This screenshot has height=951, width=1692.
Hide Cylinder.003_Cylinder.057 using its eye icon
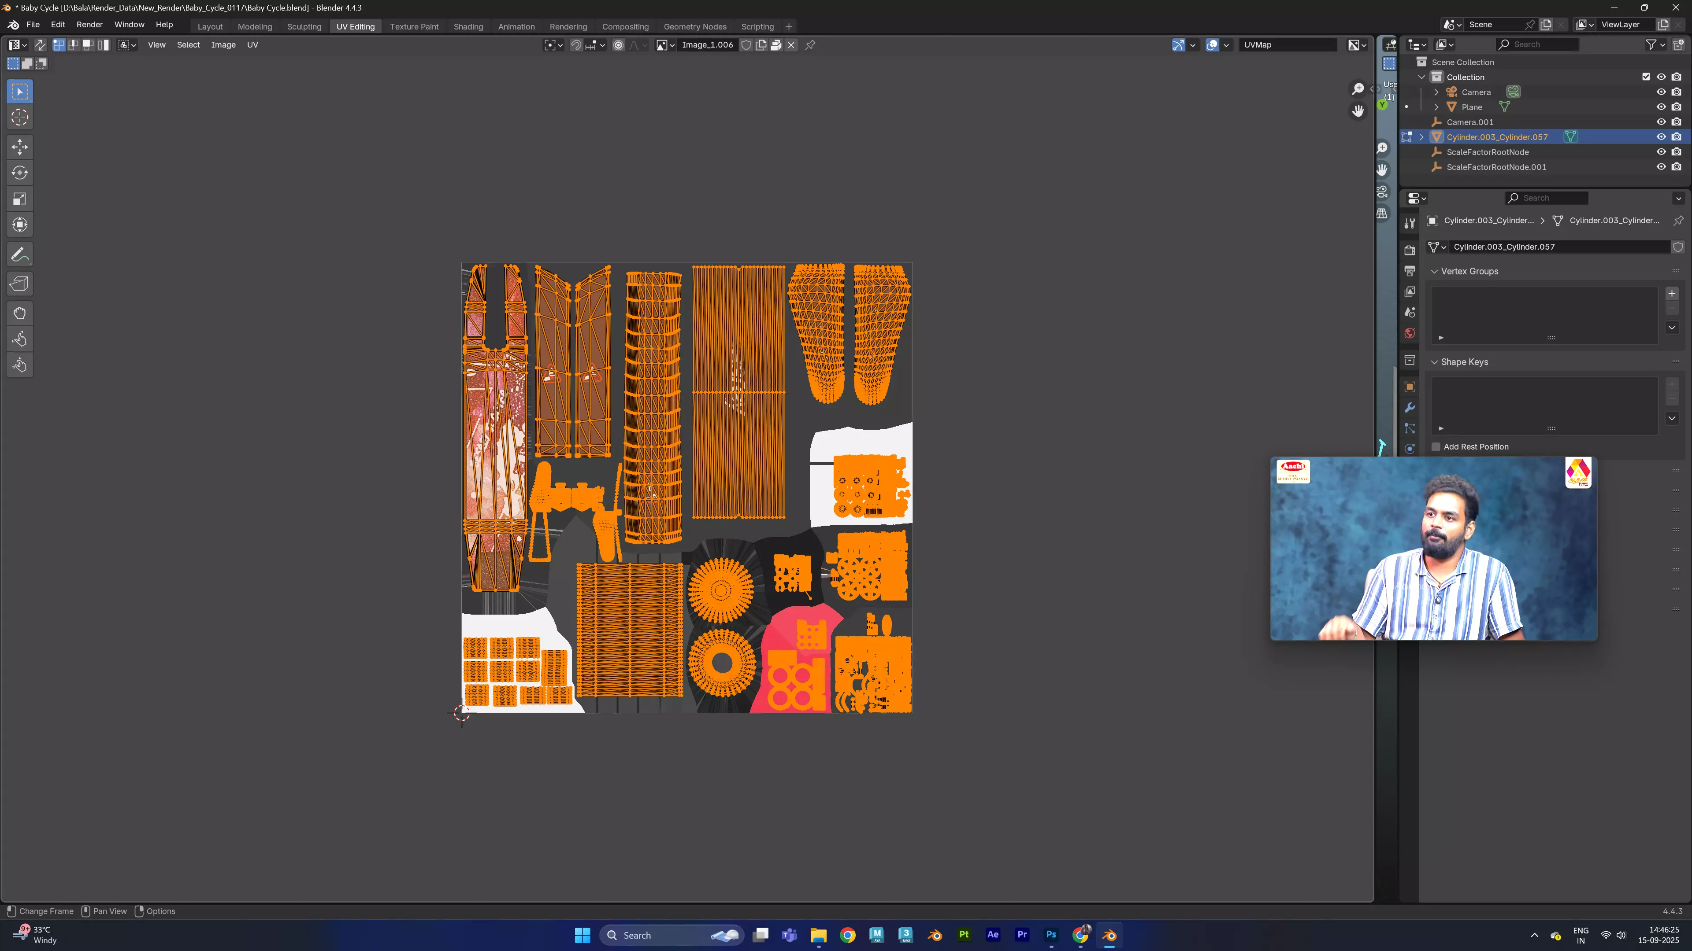click(1661, 136)
